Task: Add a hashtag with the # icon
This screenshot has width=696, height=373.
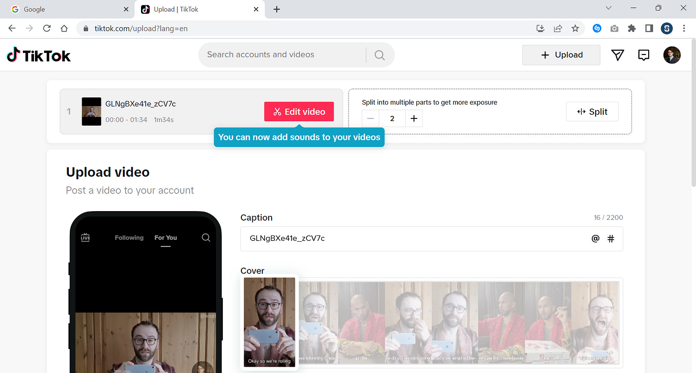Action: pyautogui.click(x=610, y=238)
